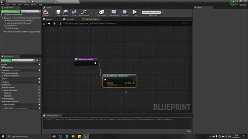
Task: Toggle SWIPETHRESHOLD variable editable eye
Action: coord(40,102)
